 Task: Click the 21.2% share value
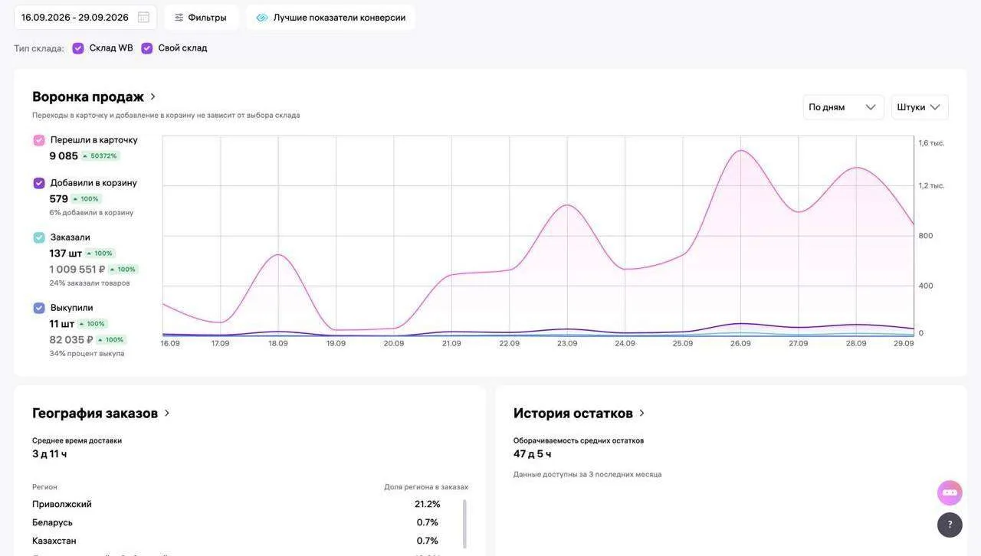click(428, 504)
